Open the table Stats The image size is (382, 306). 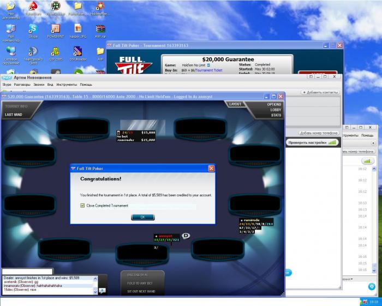click(276, 115)
